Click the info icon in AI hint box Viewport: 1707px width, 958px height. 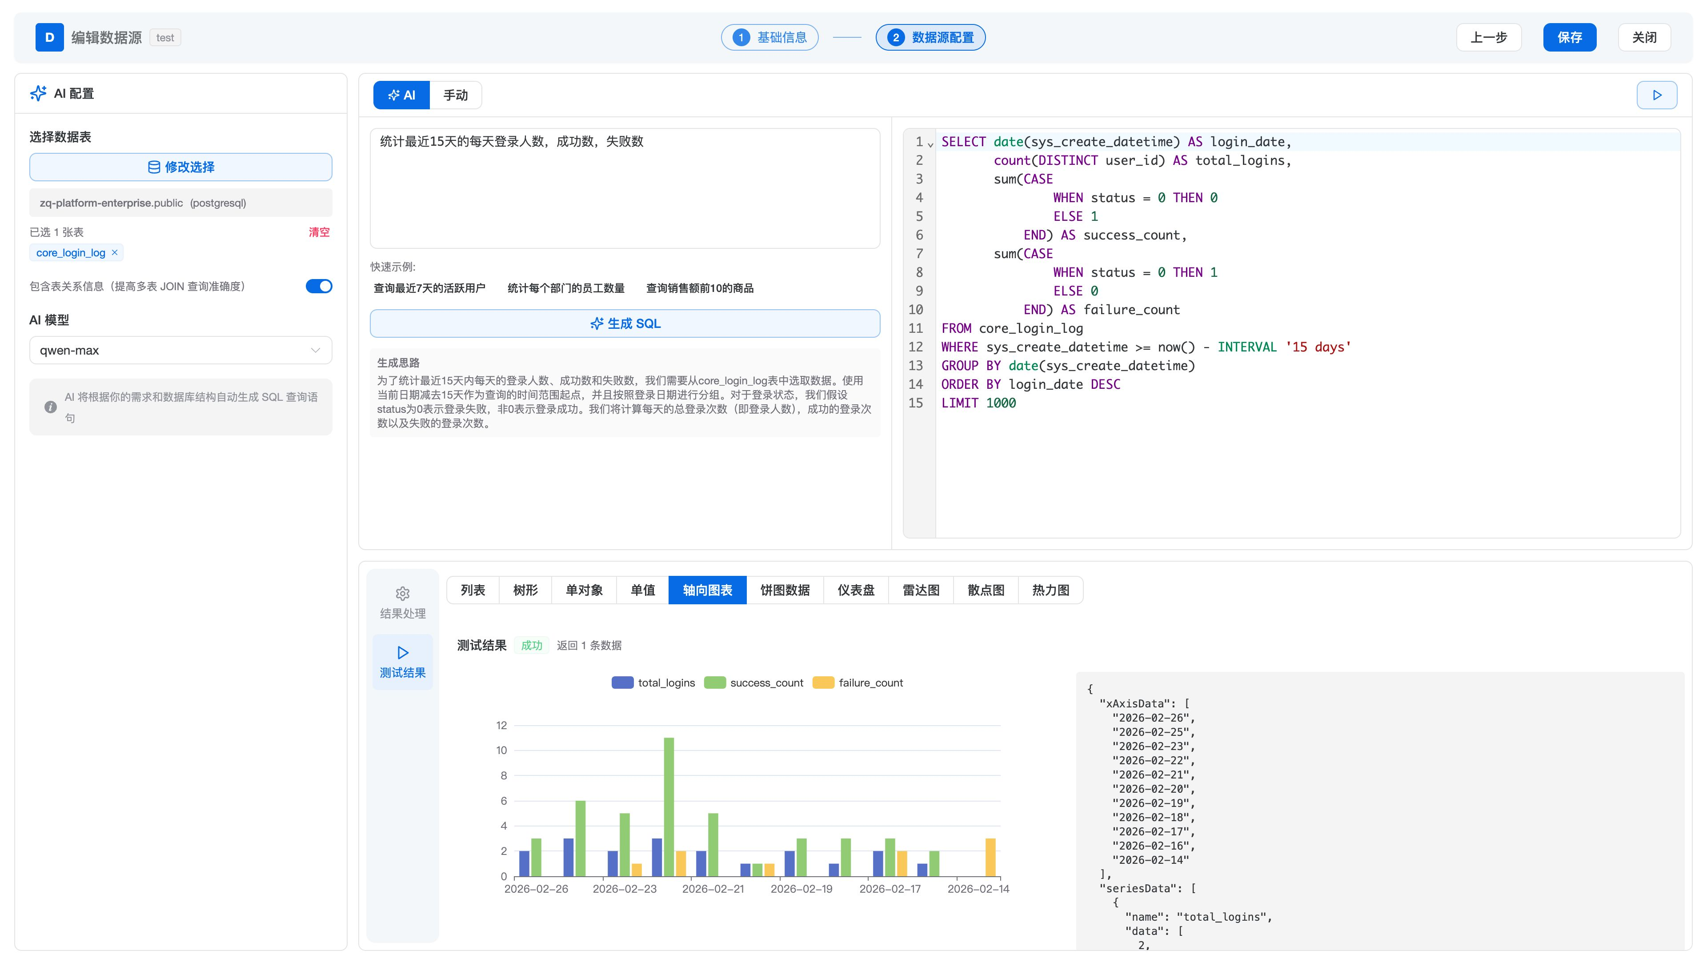pos(50,407)
